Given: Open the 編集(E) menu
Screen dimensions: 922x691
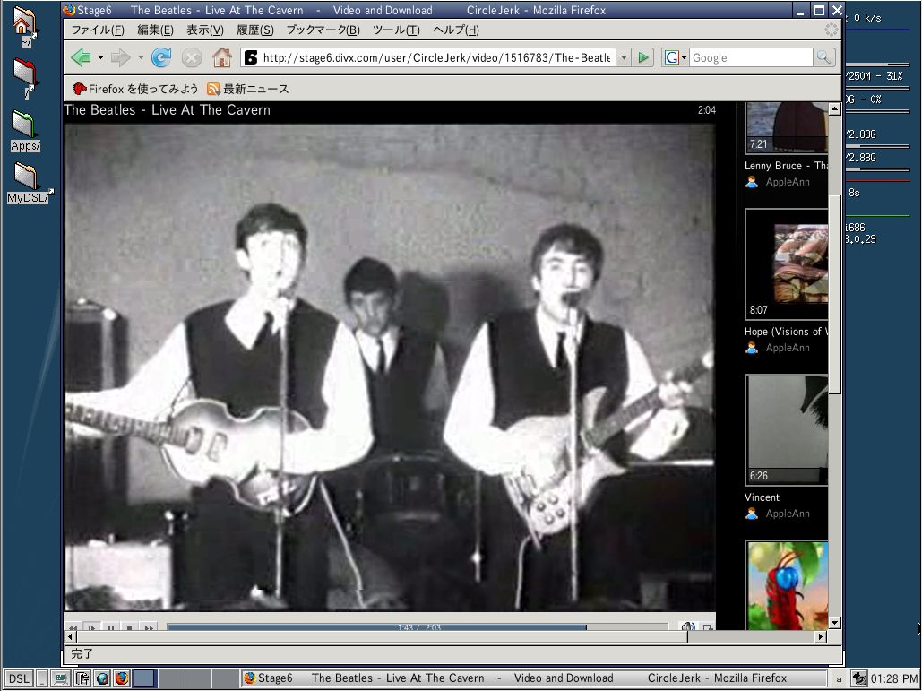Looking at the screenshot, I should [x=155, y=30].
